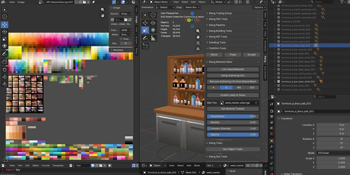350x175 pixels.
Task: Select the Rotate tool in the 3D viewport toolbar
Action: point(153,23)
